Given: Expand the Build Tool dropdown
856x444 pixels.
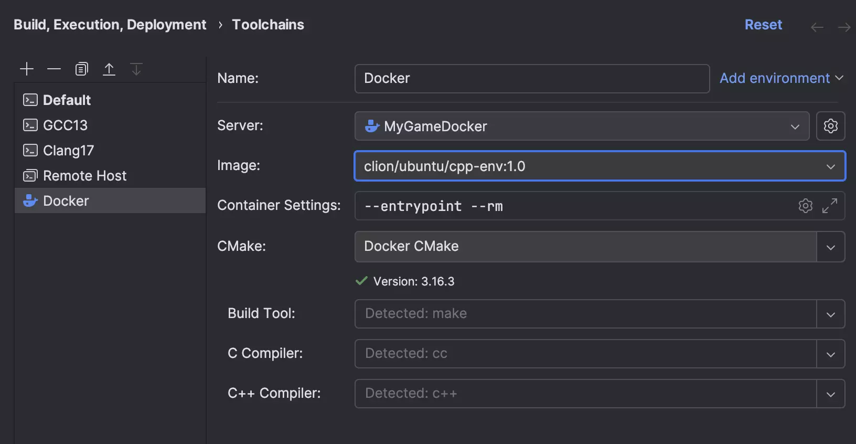Looking at the screenshot, I should click(830, 314).
